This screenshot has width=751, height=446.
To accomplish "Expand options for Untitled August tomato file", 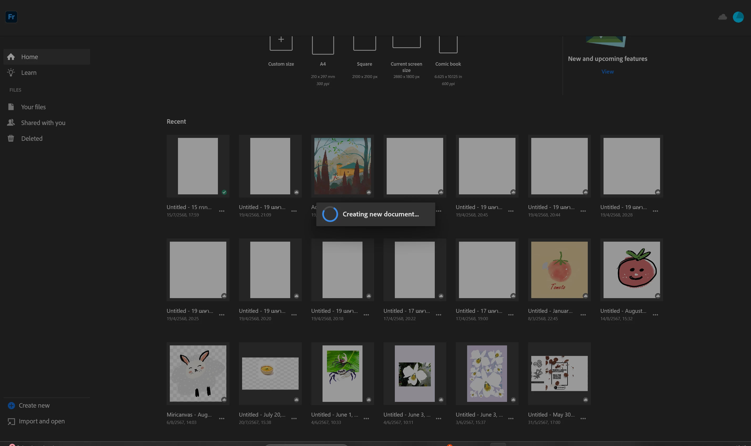I will (655, 315).
